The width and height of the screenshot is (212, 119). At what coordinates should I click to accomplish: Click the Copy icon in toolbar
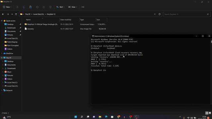coord(24,7)
